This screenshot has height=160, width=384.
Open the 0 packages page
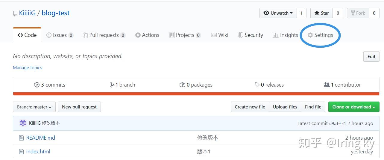(x=196, y=85)
